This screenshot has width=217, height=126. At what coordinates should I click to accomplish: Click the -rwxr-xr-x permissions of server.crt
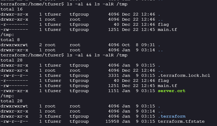(x=14, y=91)
